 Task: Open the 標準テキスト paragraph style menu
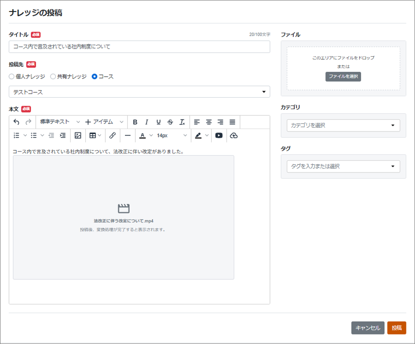click(x=60, y=122)
